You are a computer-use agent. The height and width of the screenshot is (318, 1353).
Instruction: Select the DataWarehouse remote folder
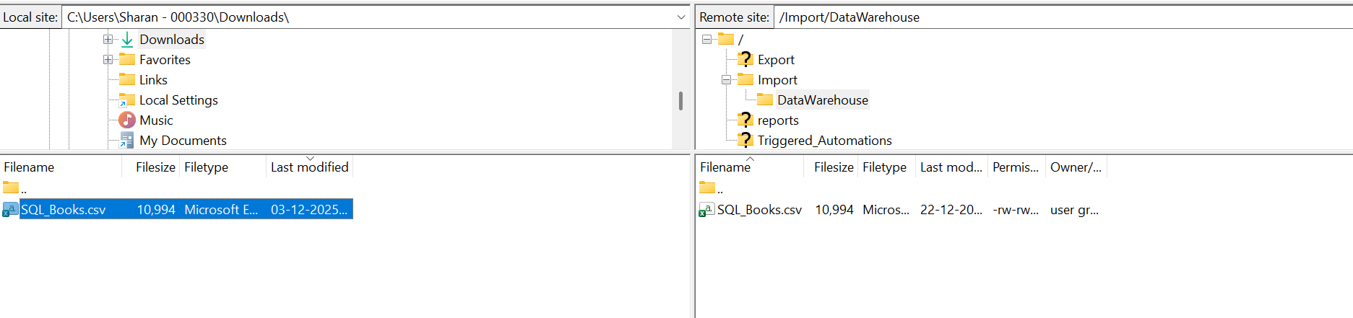822,100
